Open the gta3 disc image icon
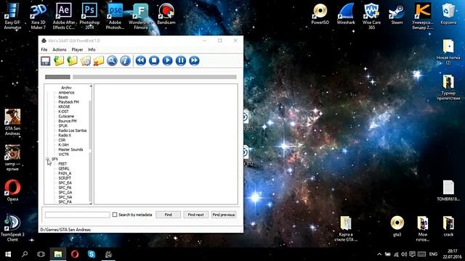 pos(397,226)
